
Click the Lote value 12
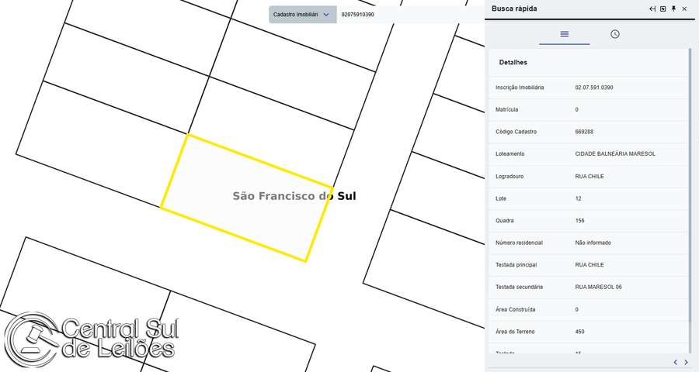[x=578, y=199]
